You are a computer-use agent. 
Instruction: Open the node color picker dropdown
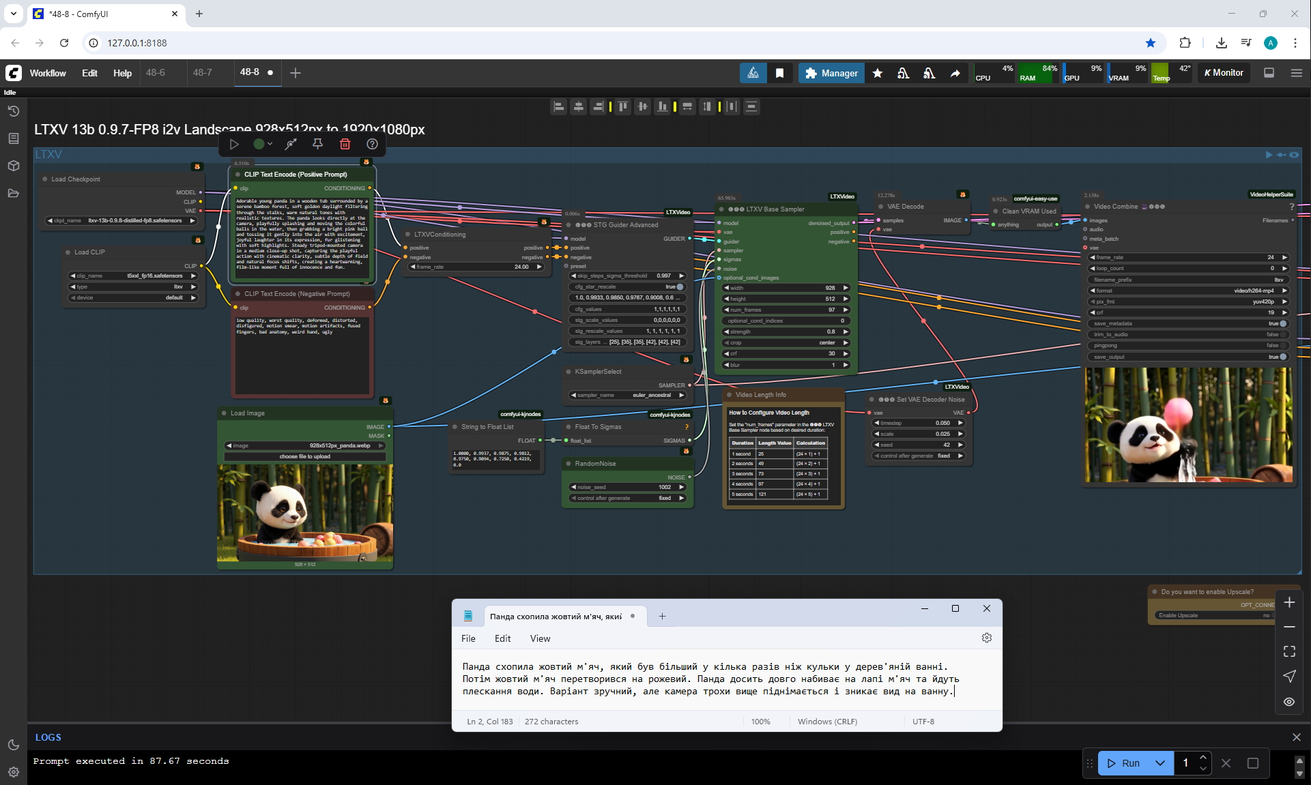[263, 144]
